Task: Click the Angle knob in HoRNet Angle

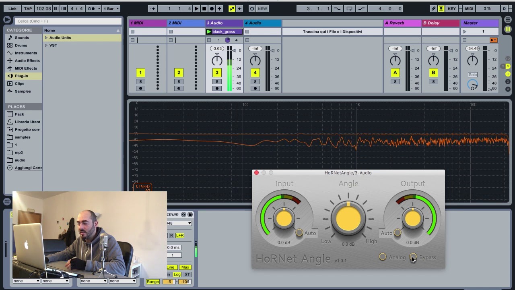Action: pos(348,218)
